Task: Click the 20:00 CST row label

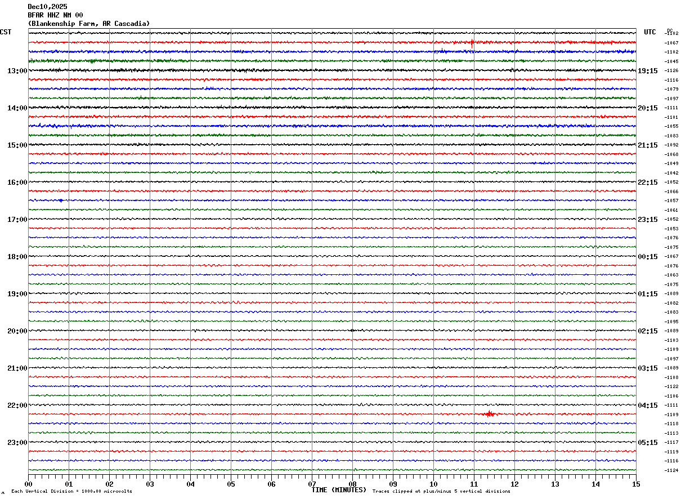Action: 17,331
